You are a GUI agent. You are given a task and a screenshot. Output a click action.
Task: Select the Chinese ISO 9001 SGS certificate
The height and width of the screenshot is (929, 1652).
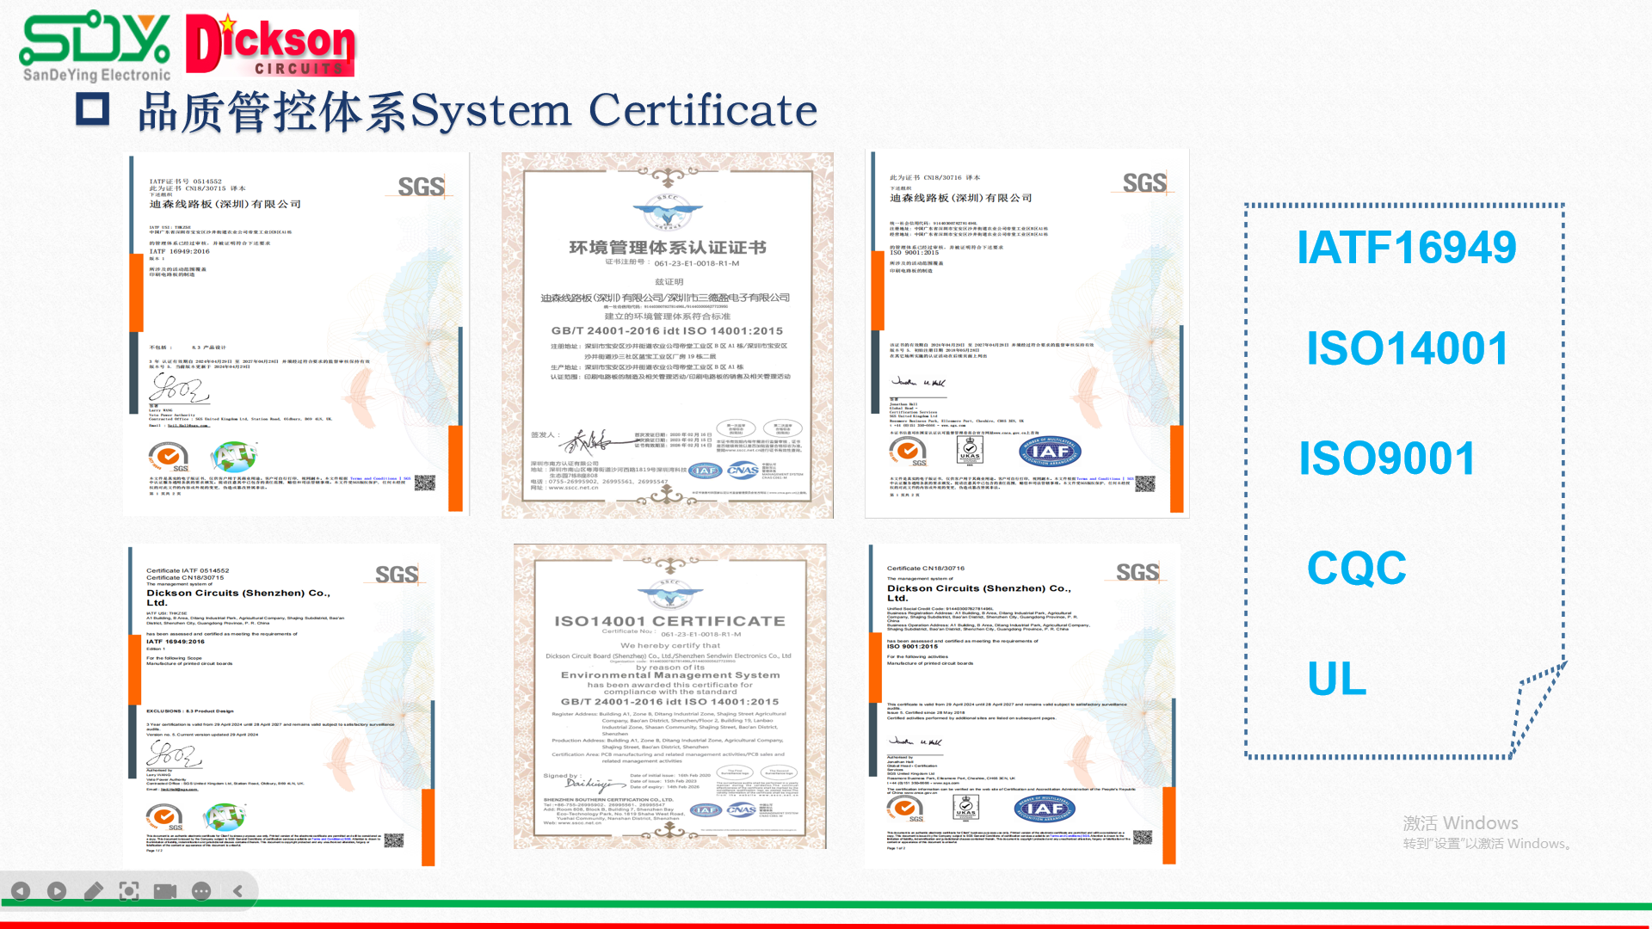pos(1027,333)
